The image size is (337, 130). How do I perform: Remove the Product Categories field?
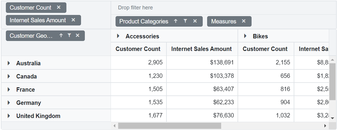[195, 21]
